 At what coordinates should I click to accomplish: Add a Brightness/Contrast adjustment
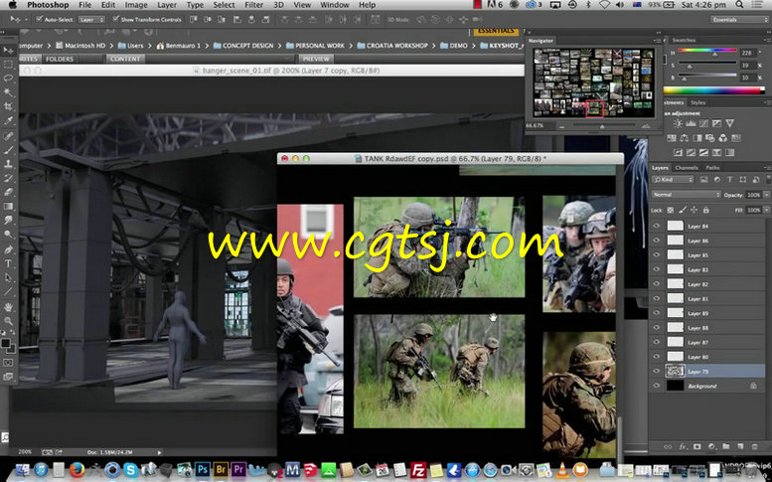[679, 123]
